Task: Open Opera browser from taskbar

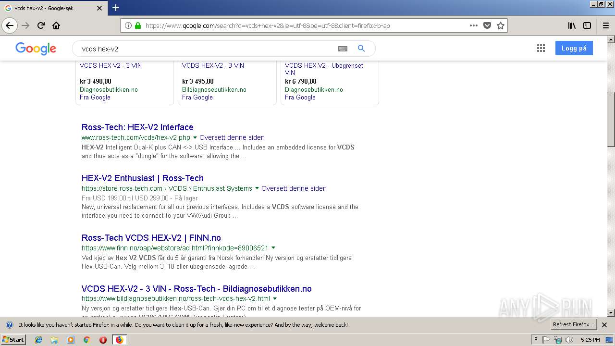Action: click(103, 340)
